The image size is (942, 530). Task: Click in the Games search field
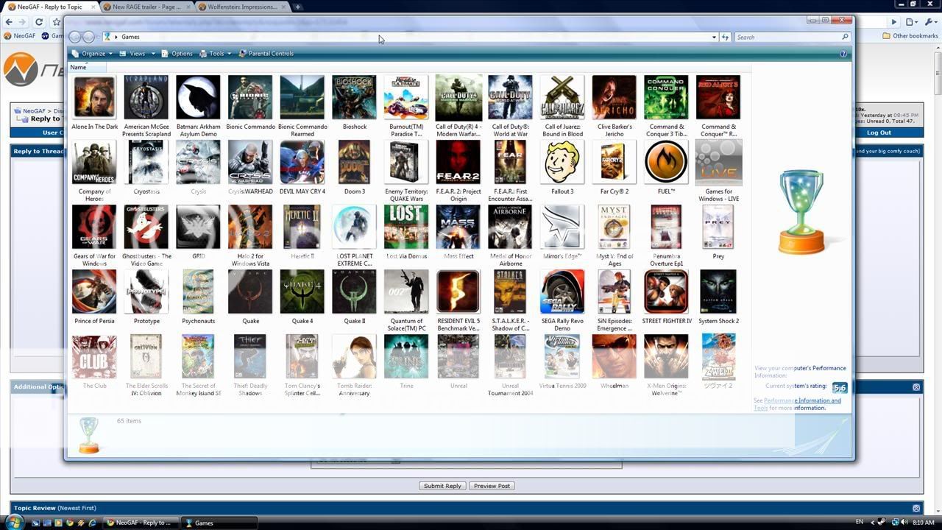pyautogui.click(x=787, y=37)
